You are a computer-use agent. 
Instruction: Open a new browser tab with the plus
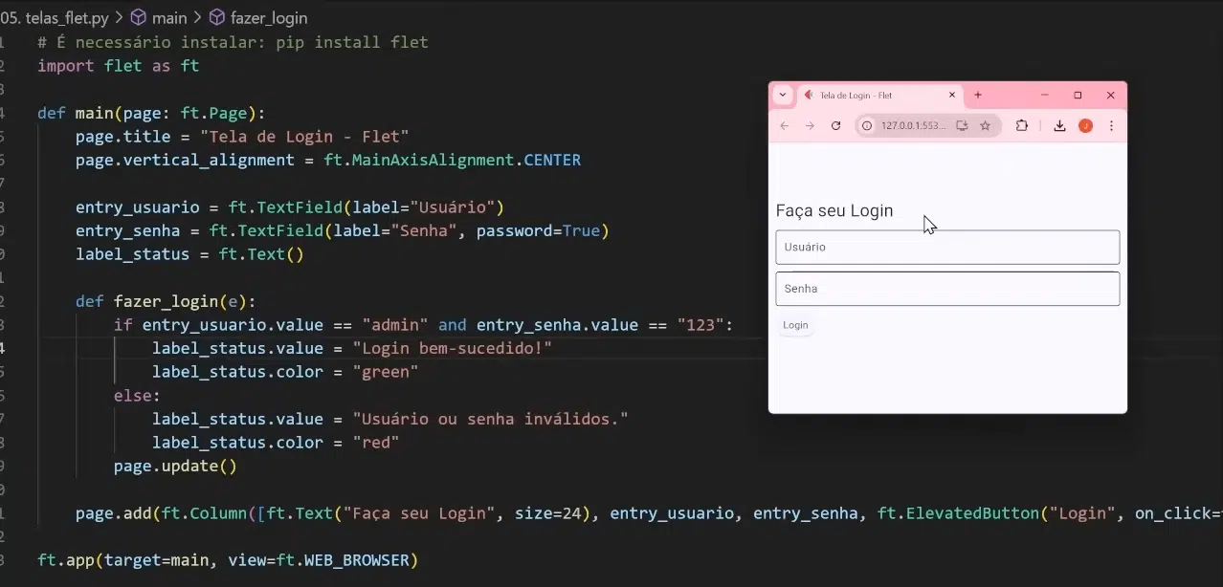point(977,95)
